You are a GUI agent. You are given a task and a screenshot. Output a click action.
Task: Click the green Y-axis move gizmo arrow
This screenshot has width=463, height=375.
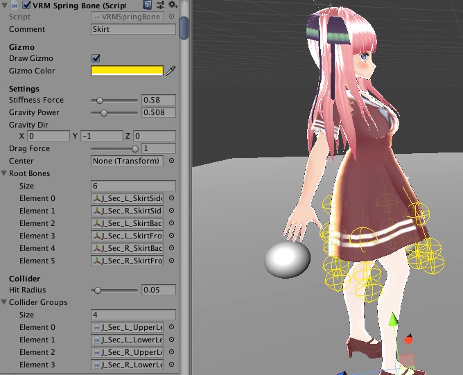point(393,320)
